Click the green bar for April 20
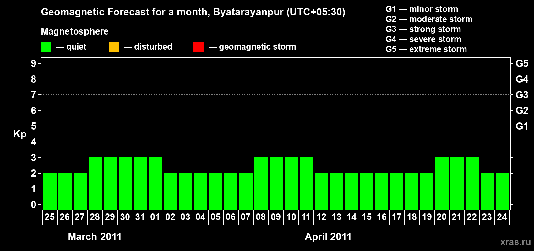 click(x=442, y=183)
